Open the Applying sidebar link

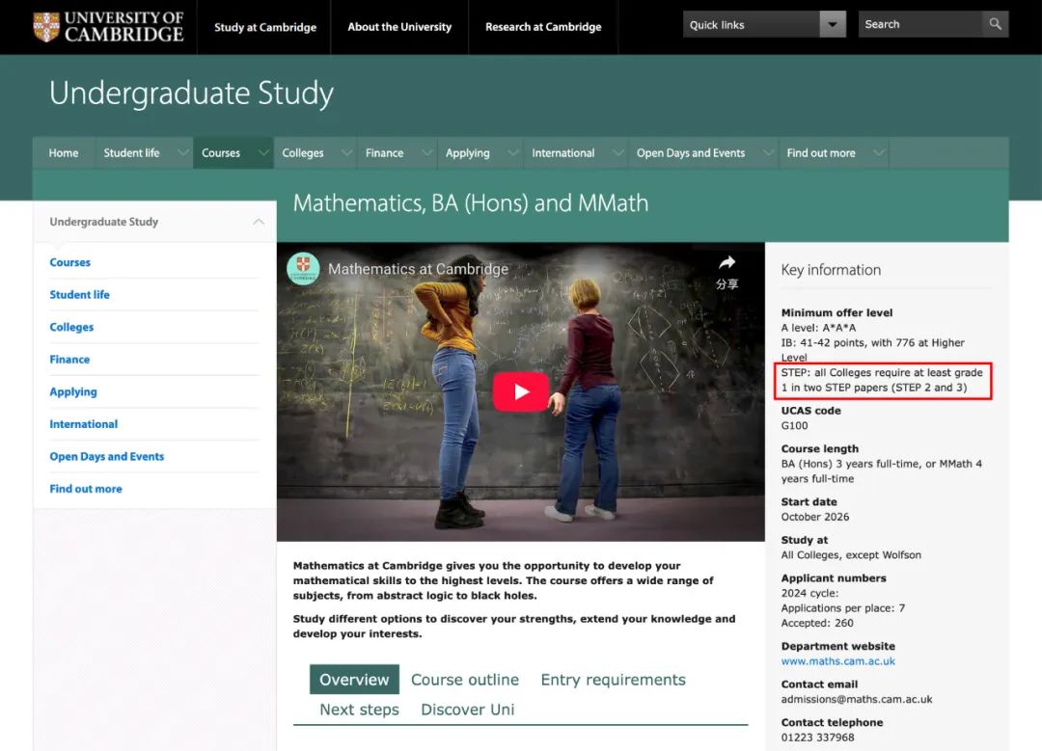pyautogui.click(x=73, y=391)
